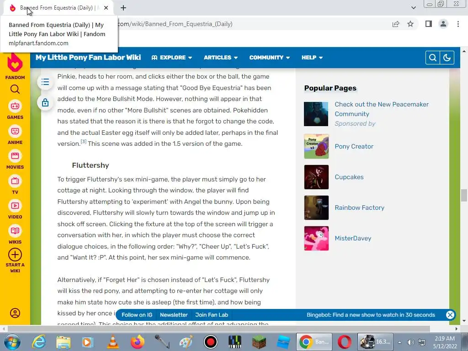Open the Pony Creator page link
Viewport: 468px width, 351px height.
click(354, 146)
